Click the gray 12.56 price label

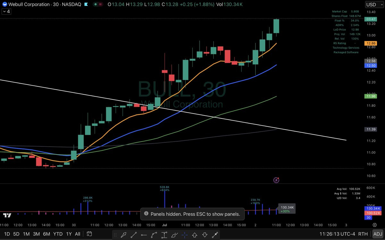370,61
